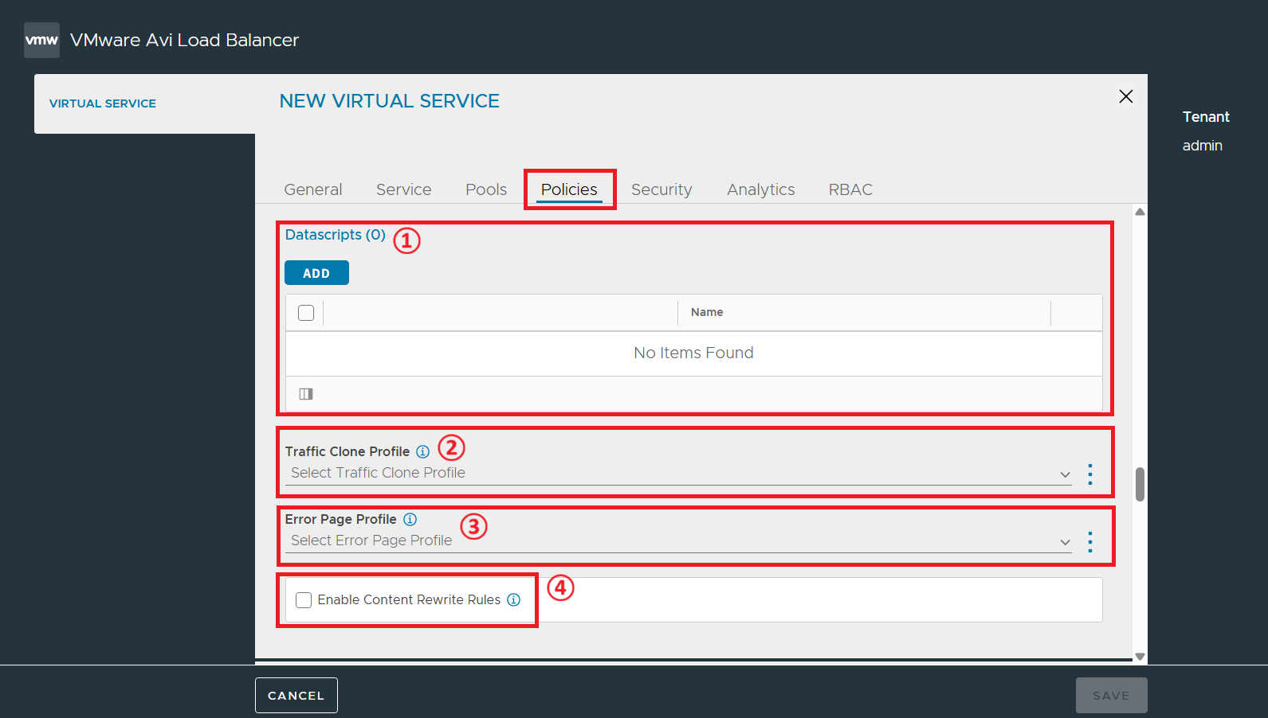
Task: Switch to the RBAC tab
Action: point(850,189)
